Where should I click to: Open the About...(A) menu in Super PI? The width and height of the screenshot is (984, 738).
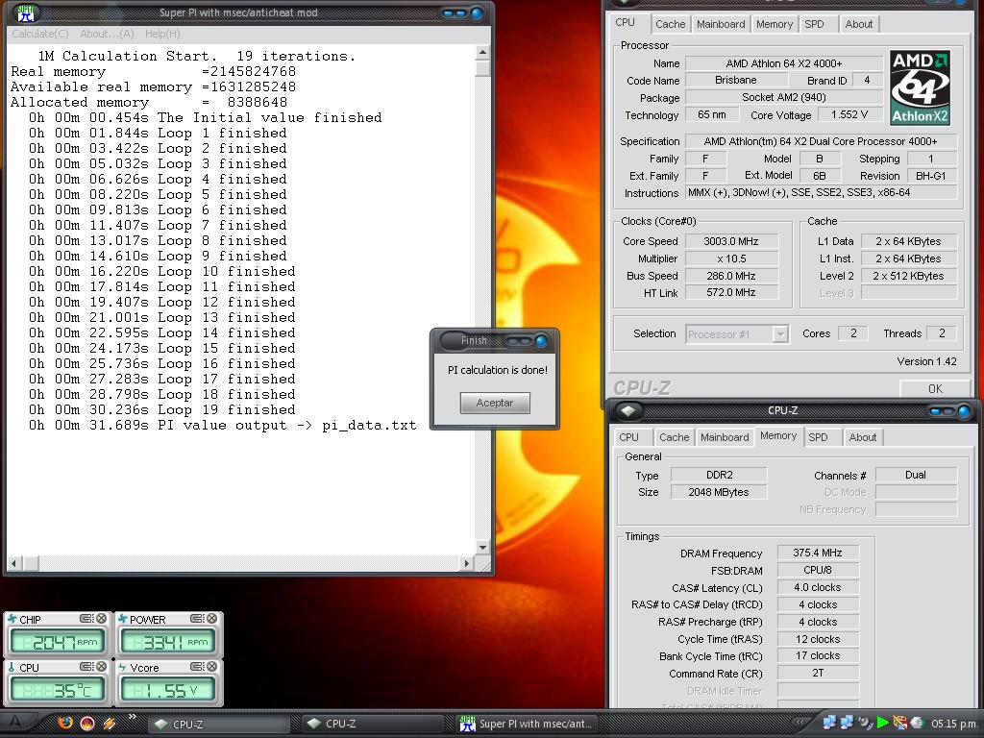107,34
